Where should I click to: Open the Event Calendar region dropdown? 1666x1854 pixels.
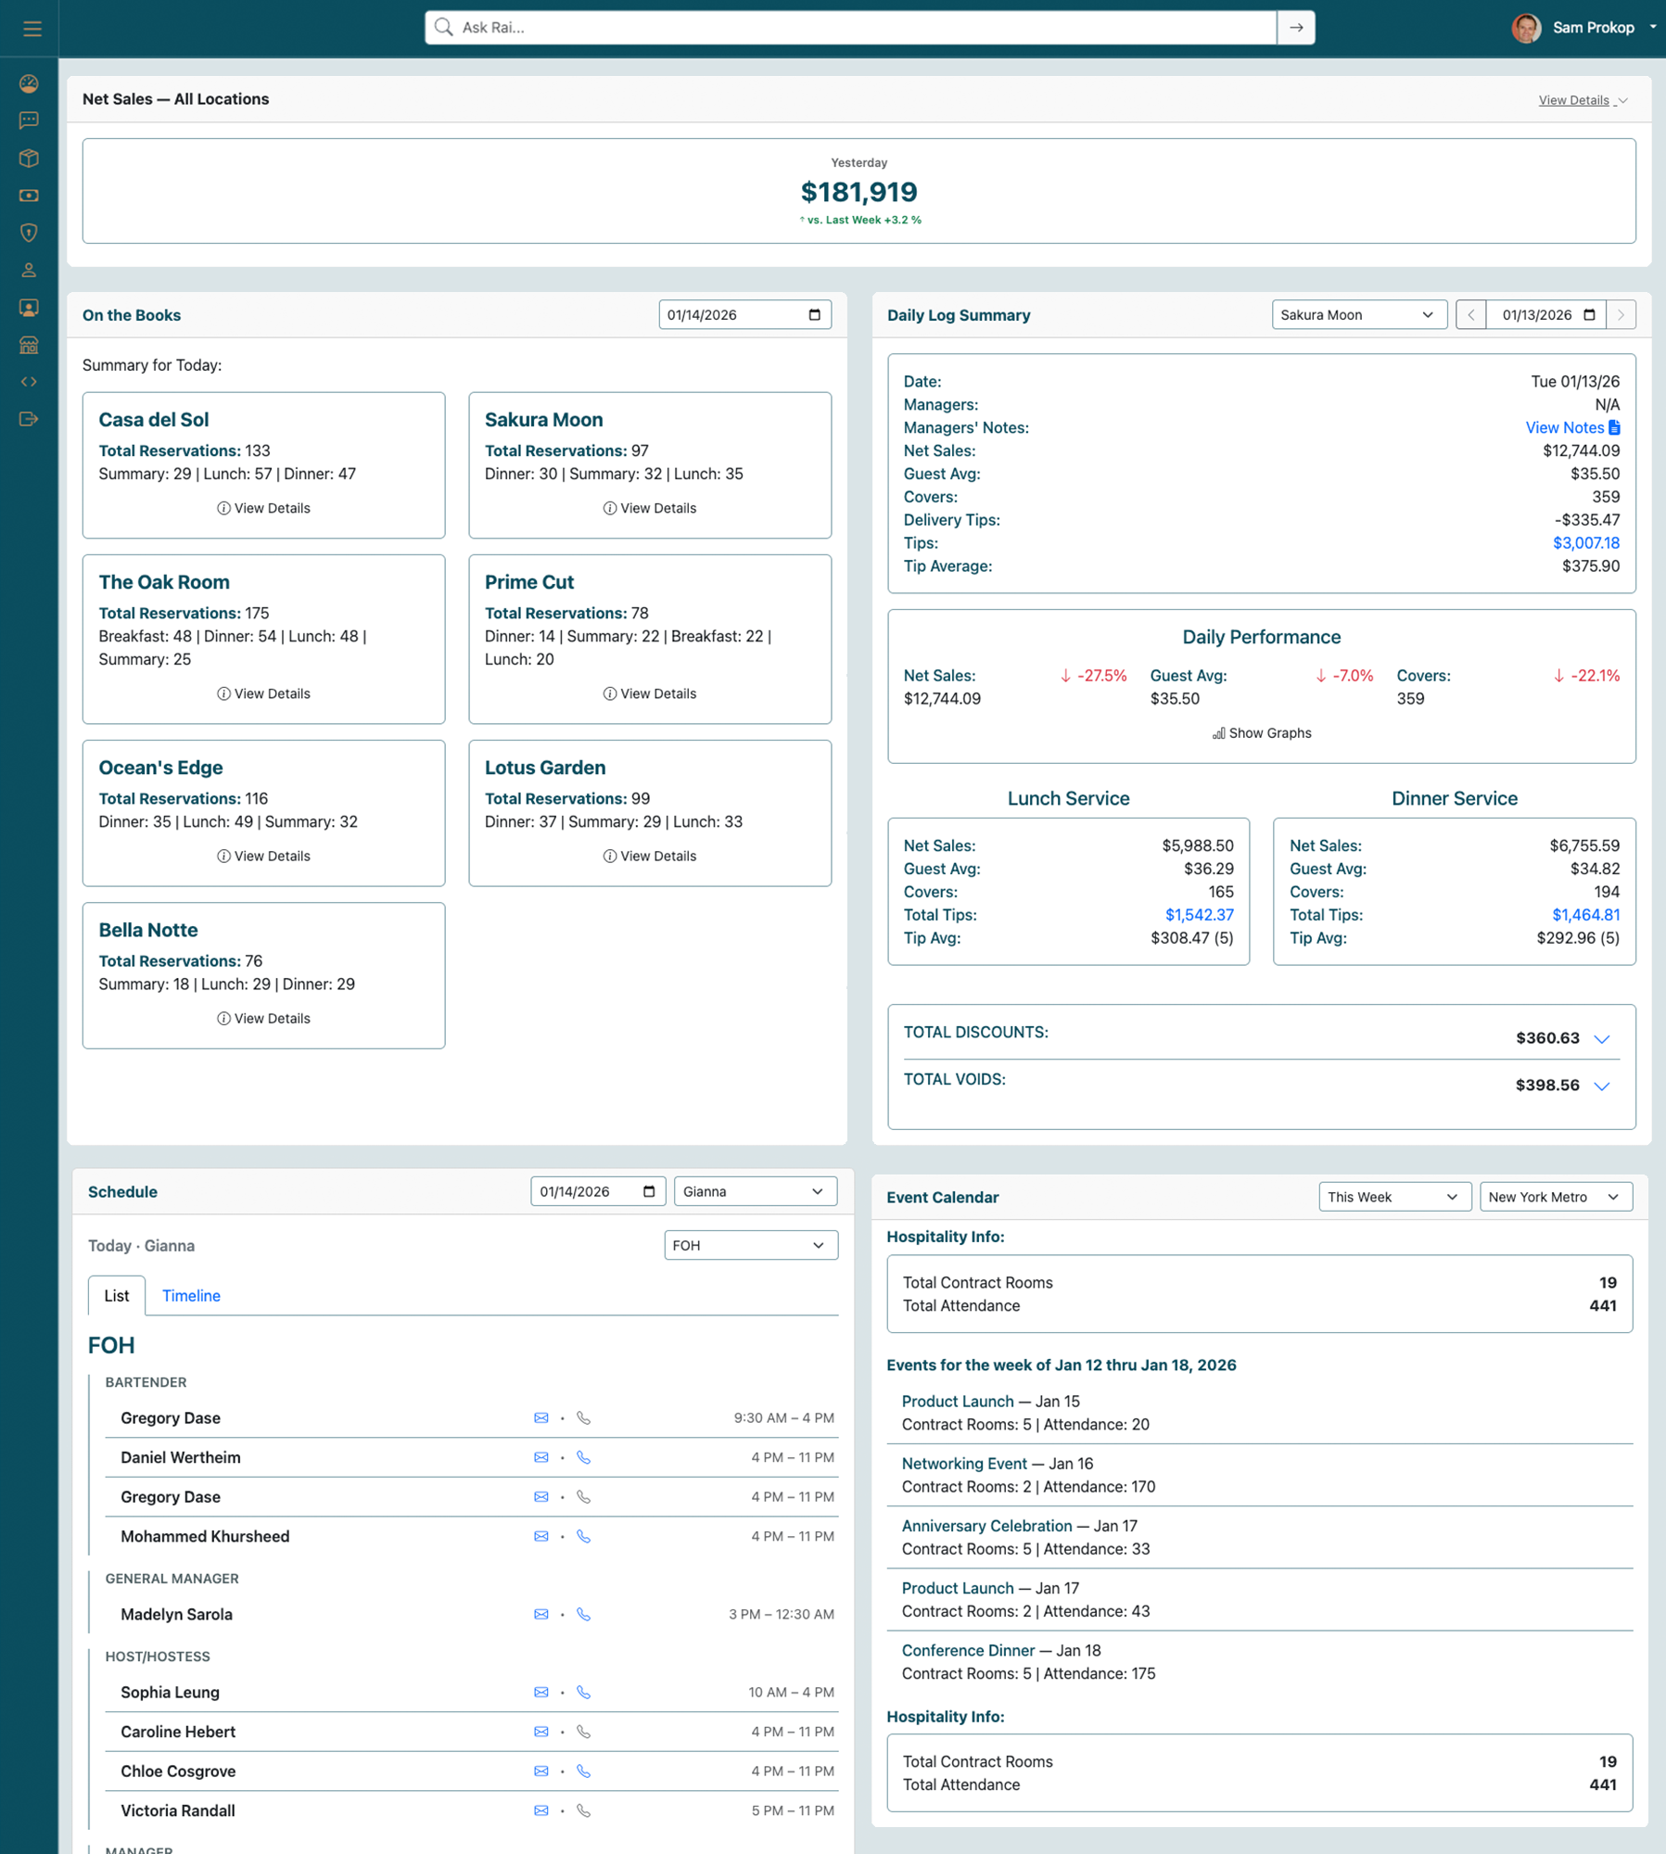(x=1556, y=1196)
